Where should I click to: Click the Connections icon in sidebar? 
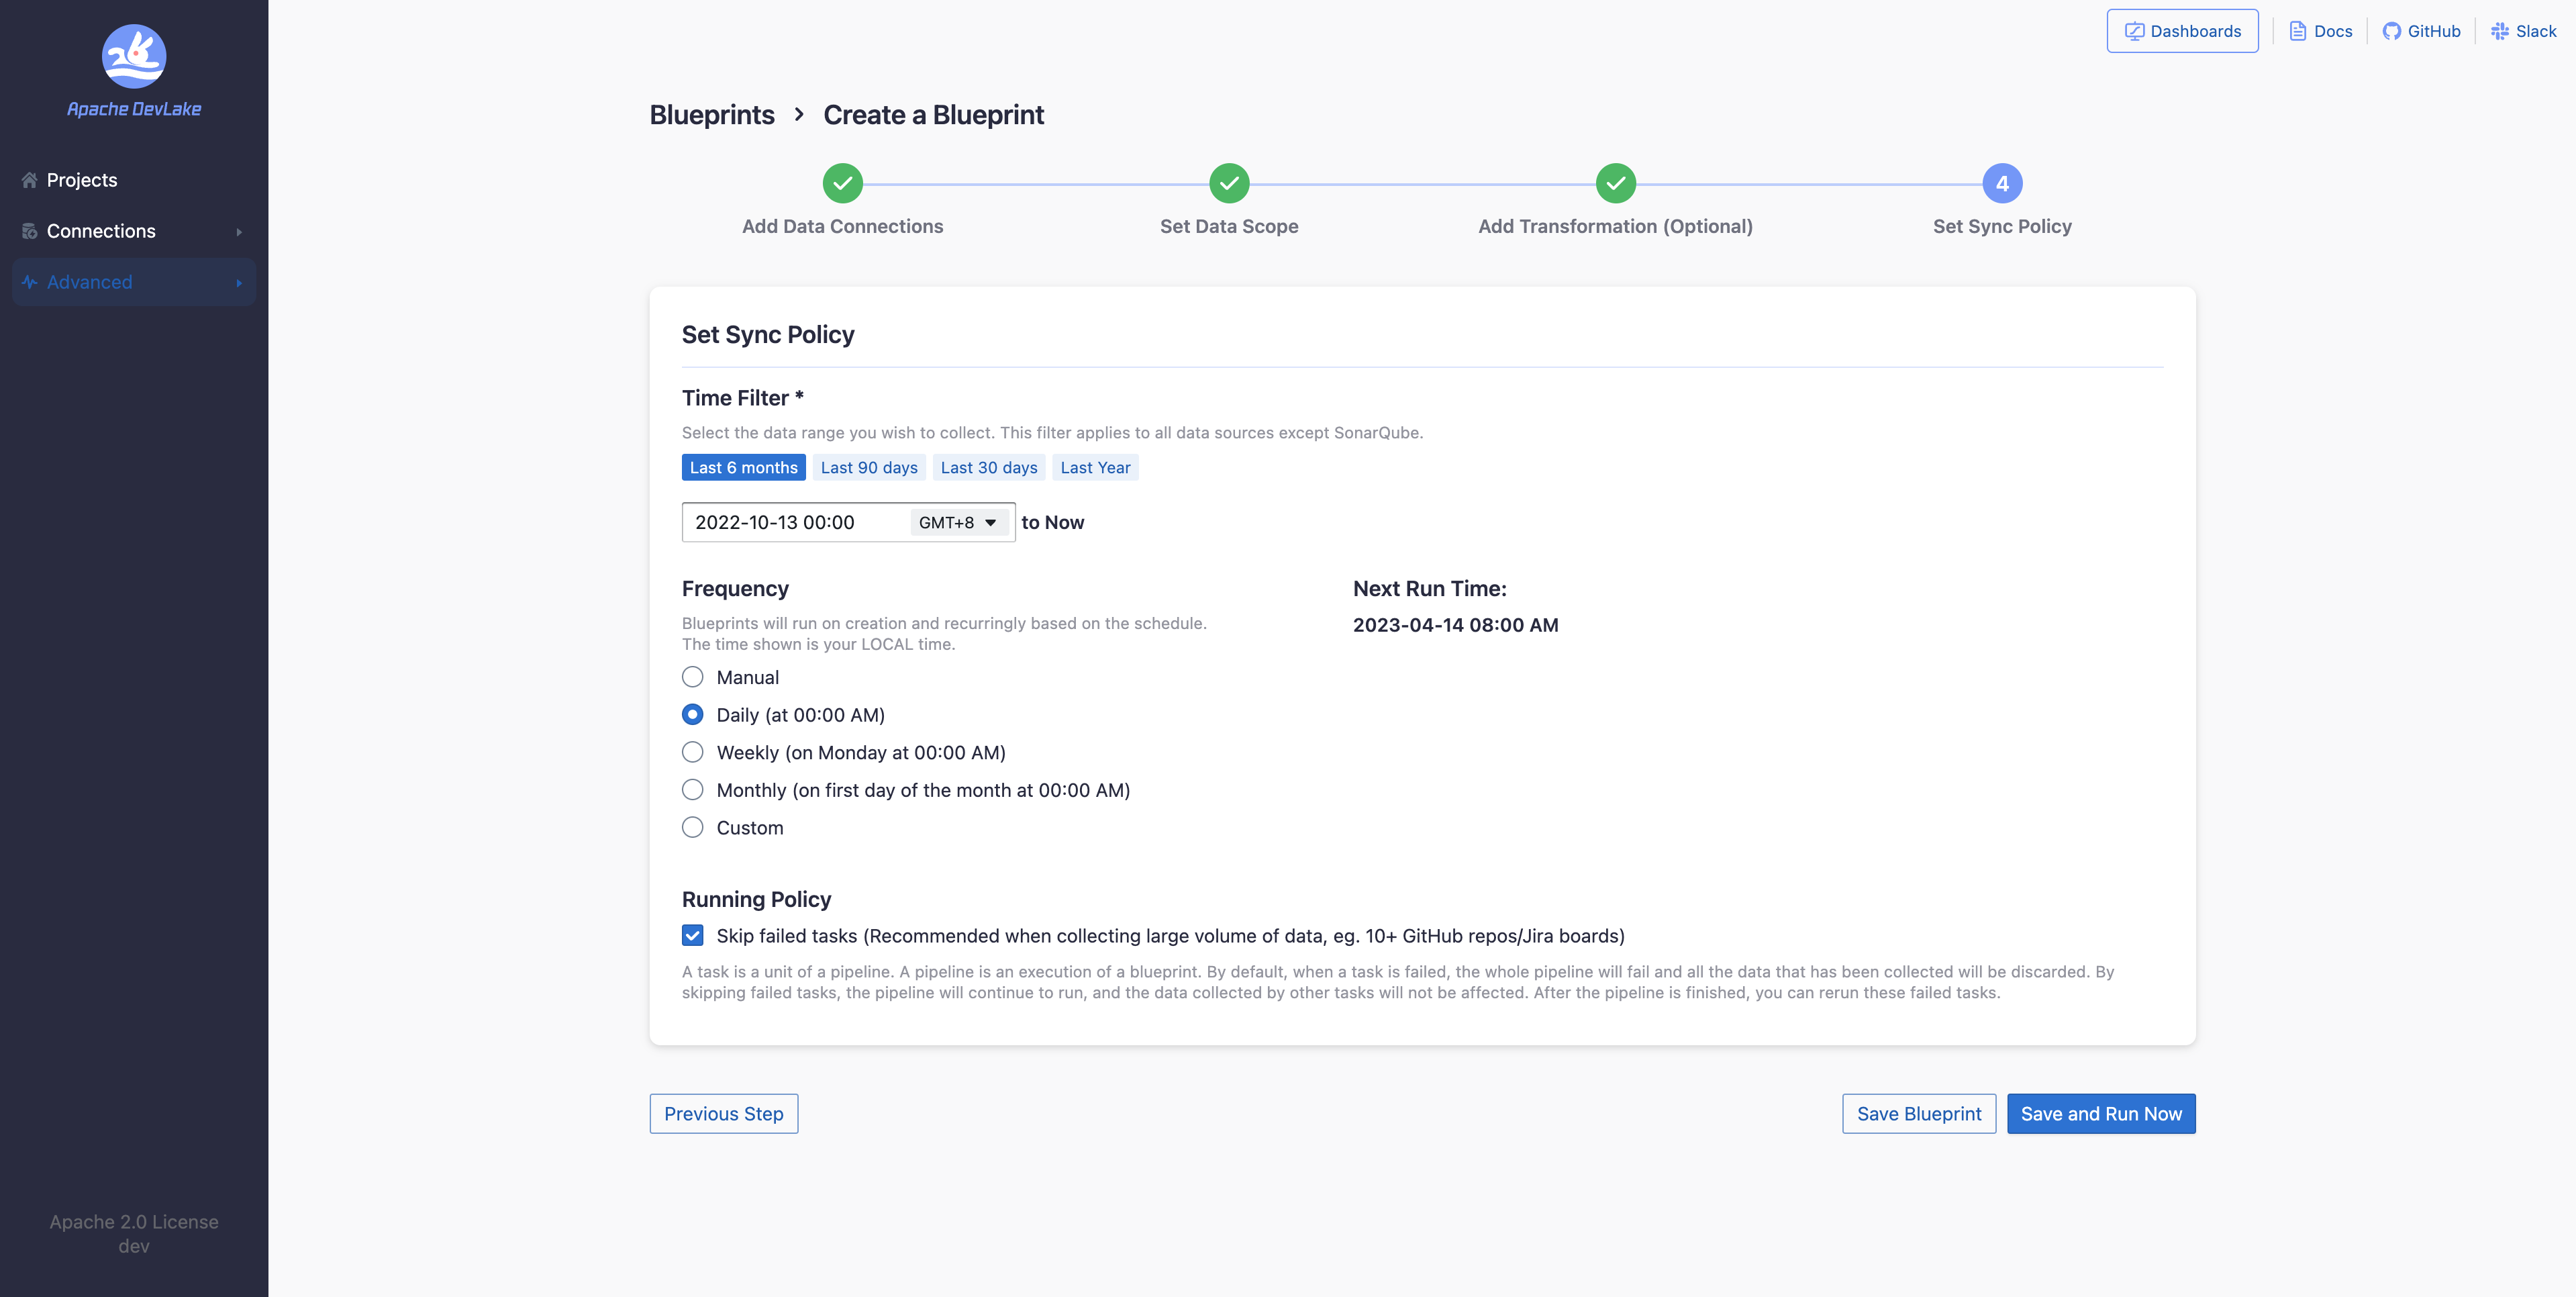pos(29,231)
